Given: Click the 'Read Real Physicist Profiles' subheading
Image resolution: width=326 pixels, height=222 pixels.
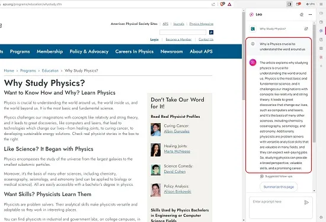Looking at the screenshot, I should pos(175,117).
